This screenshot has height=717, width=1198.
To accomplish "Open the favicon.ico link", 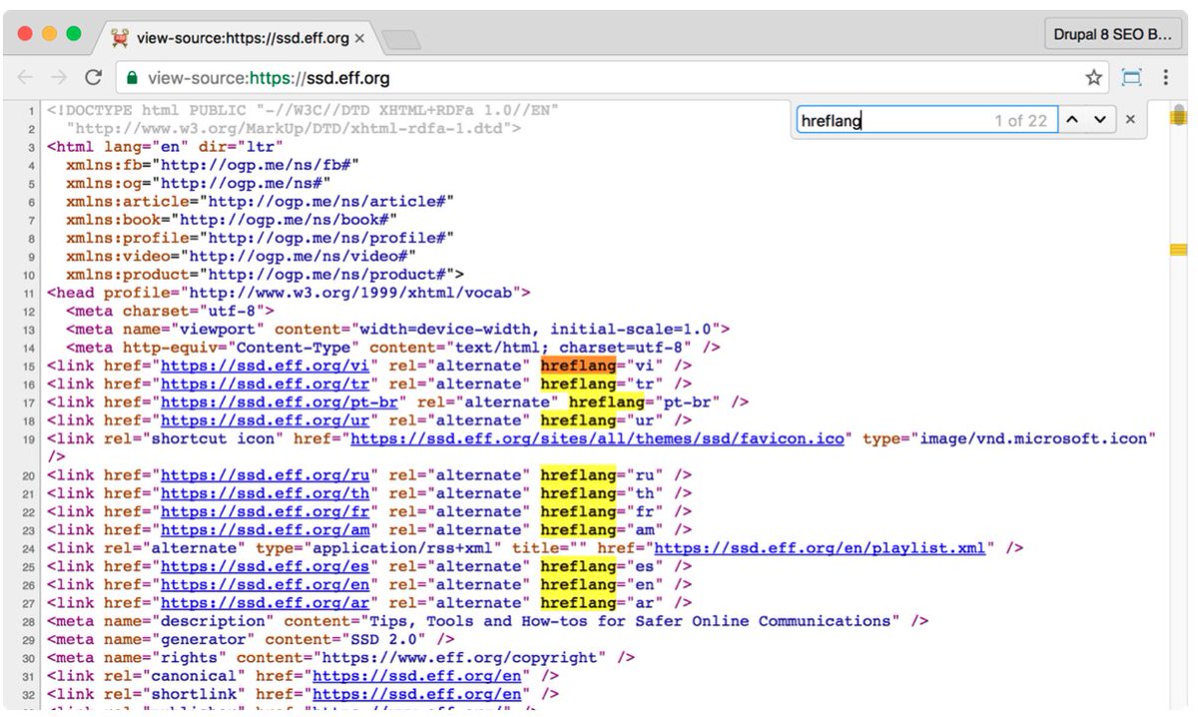I will point(597,438).
